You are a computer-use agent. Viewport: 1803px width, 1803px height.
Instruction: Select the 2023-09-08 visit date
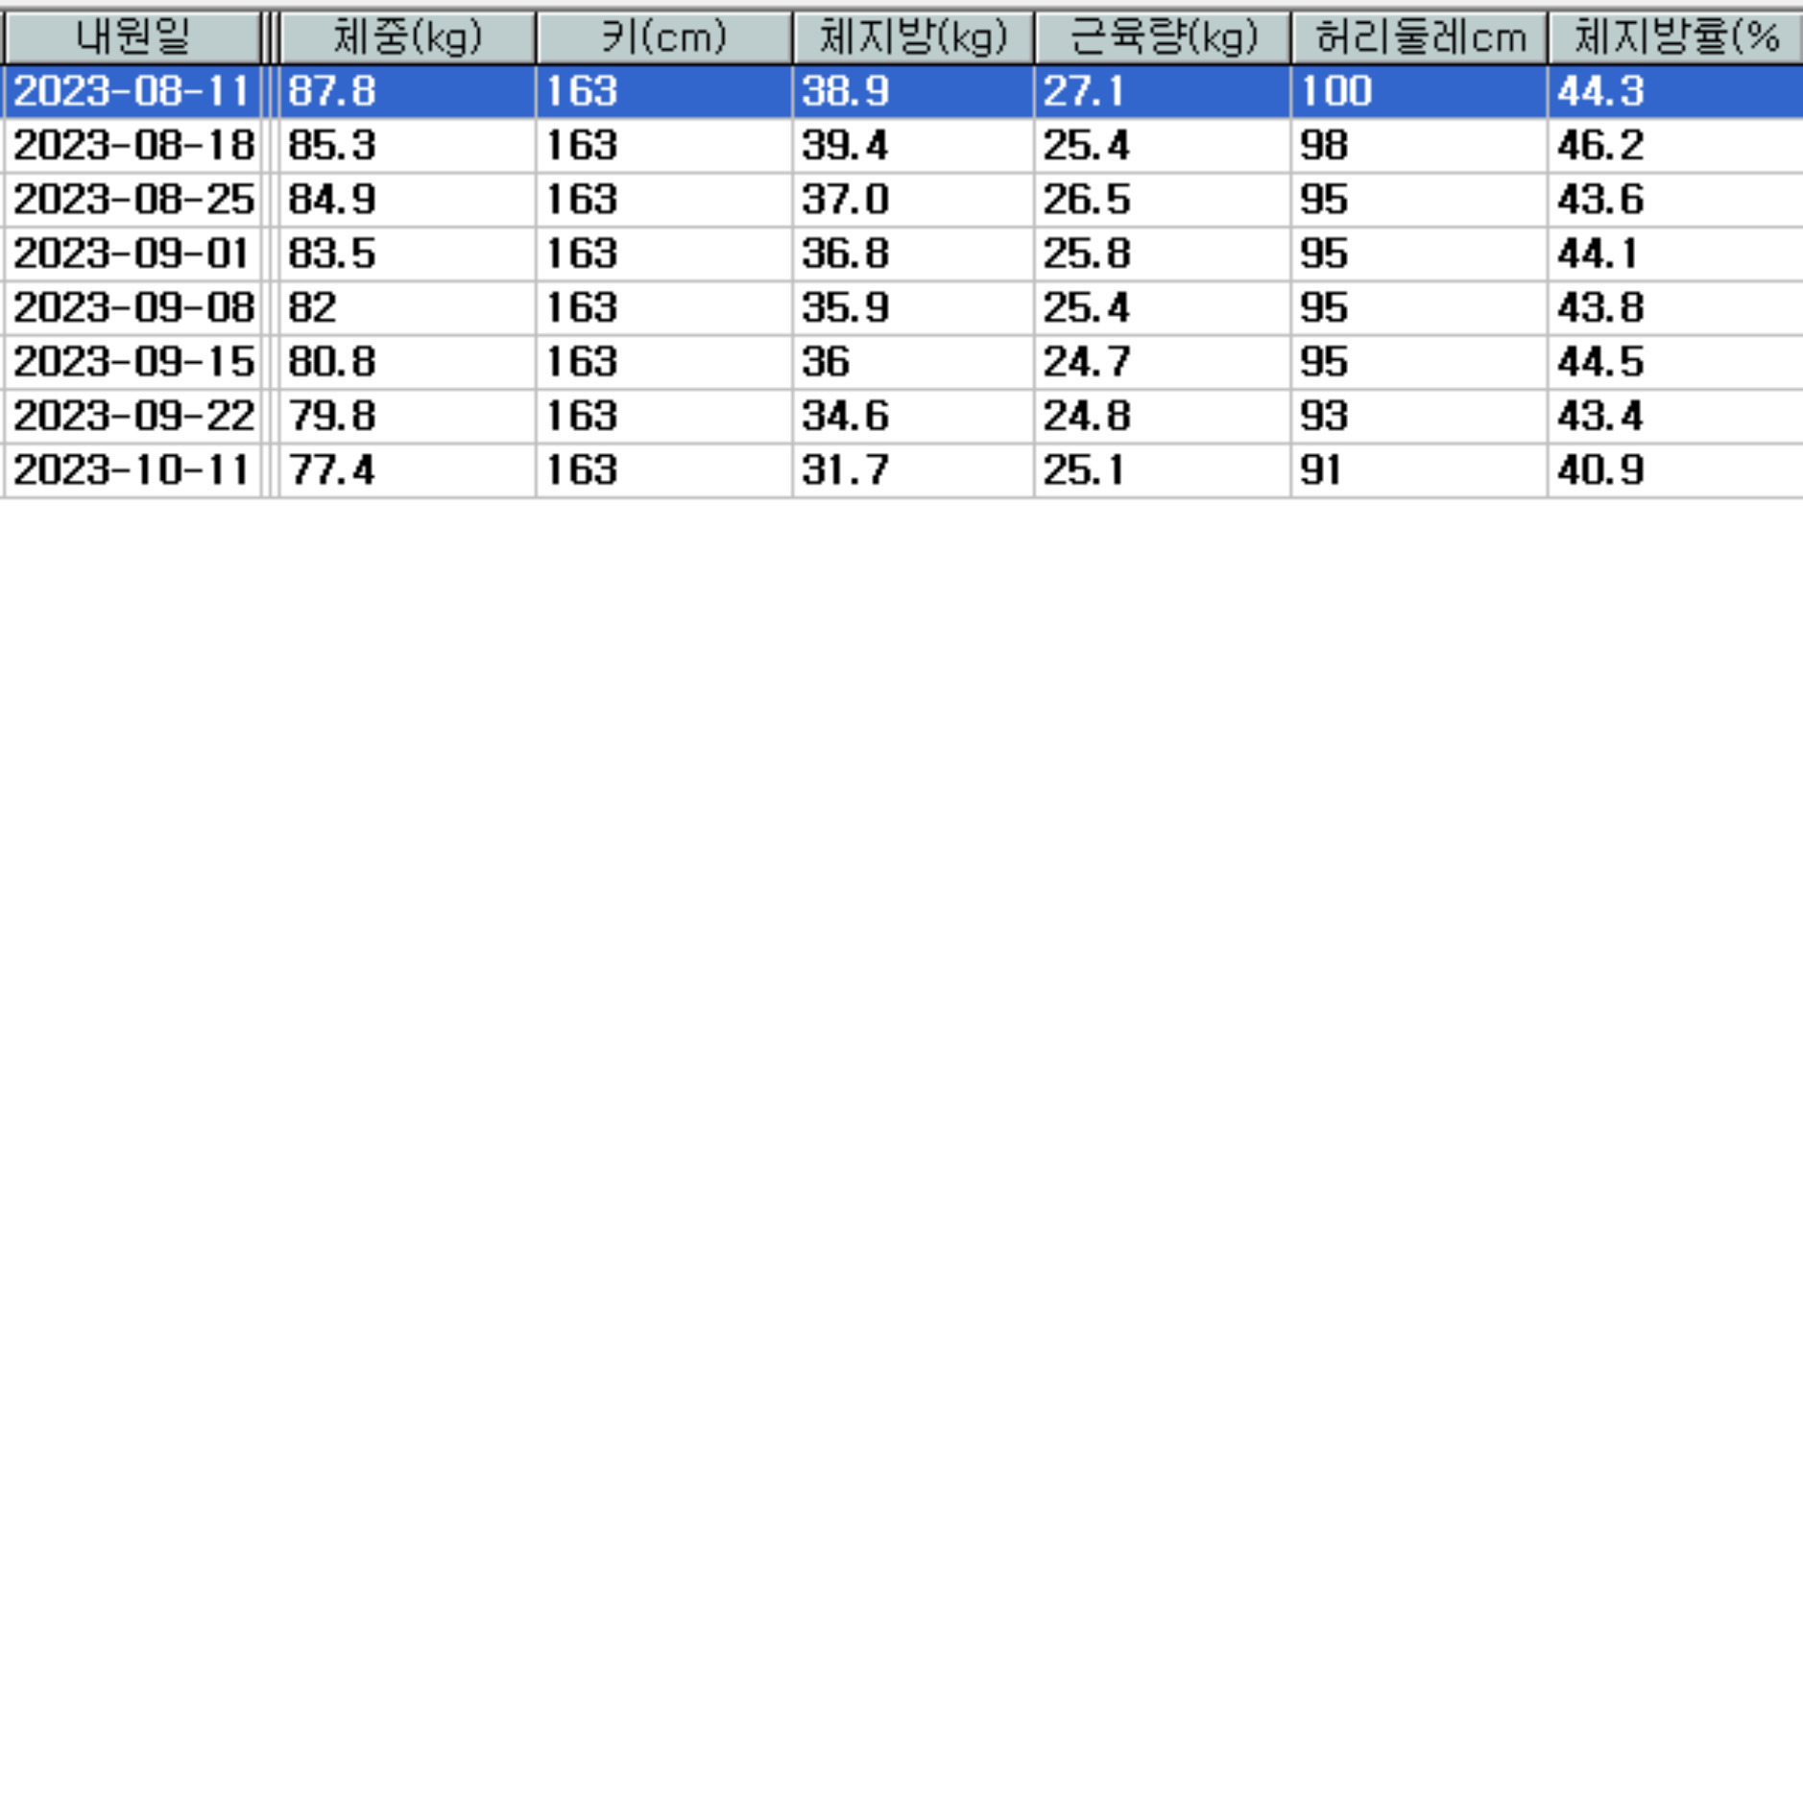click(132, 308)
